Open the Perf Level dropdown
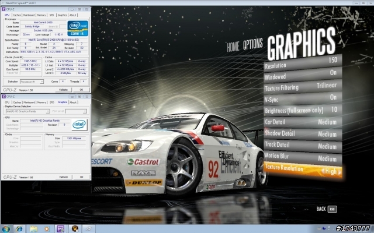The height and width of the screenshot is (233, 374). (x=76, y=111)
